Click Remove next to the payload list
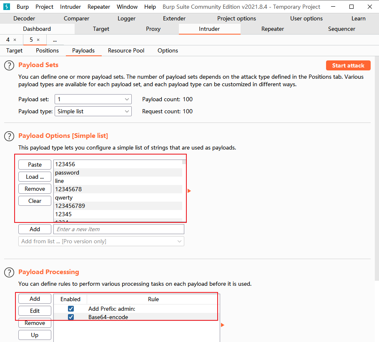 [x=35, y=189]
